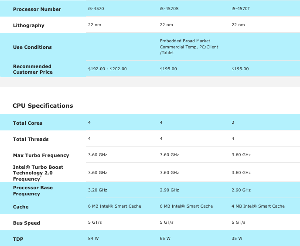This screenshot has width=300, height=246.
Task: Select the Total Cores value 2
Action: click(x=233, y=123)
